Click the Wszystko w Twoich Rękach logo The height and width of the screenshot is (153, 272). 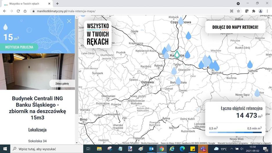[x=98, y=34]
